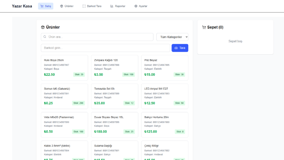Select the Vida M6x20 (Paslanmaz) product

[64, 125]
